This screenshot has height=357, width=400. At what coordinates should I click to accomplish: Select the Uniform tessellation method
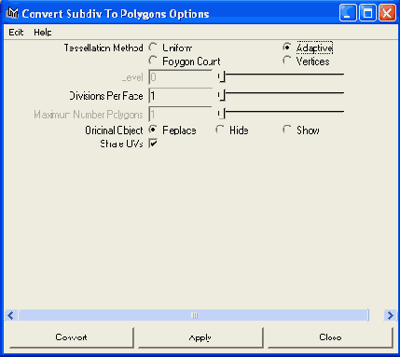[153, 48]
